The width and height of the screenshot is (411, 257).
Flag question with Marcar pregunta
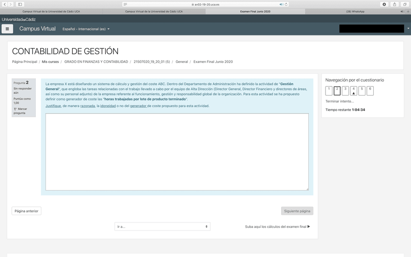pos(20,111)
